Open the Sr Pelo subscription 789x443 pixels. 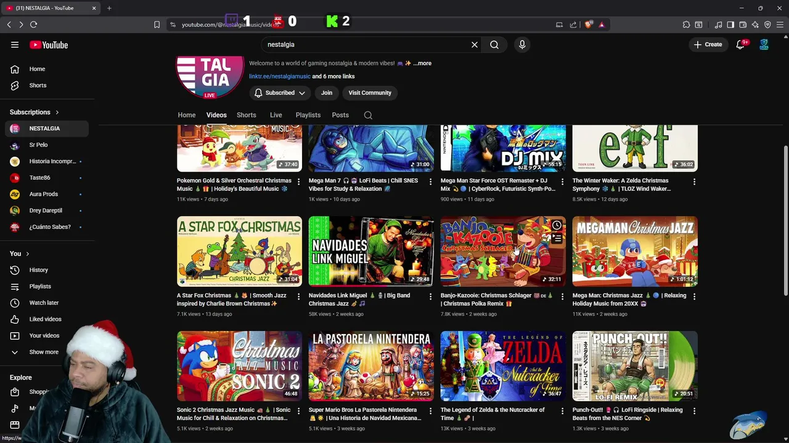[47, 145]
